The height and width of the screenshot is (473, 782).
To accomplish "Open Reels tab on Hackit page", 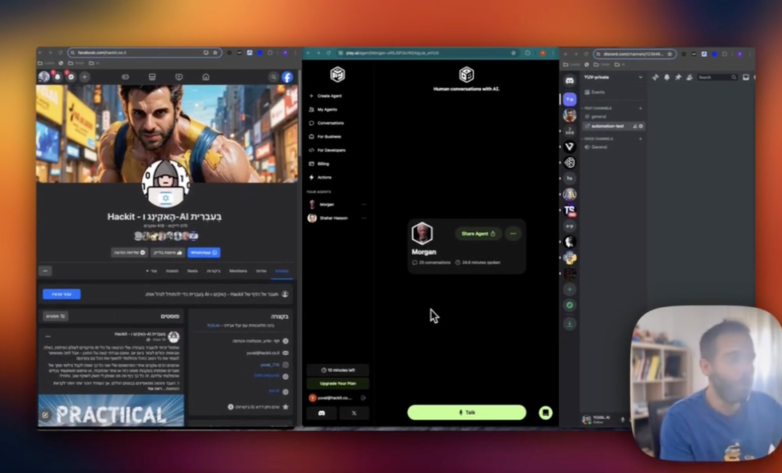I will (193, 271).
